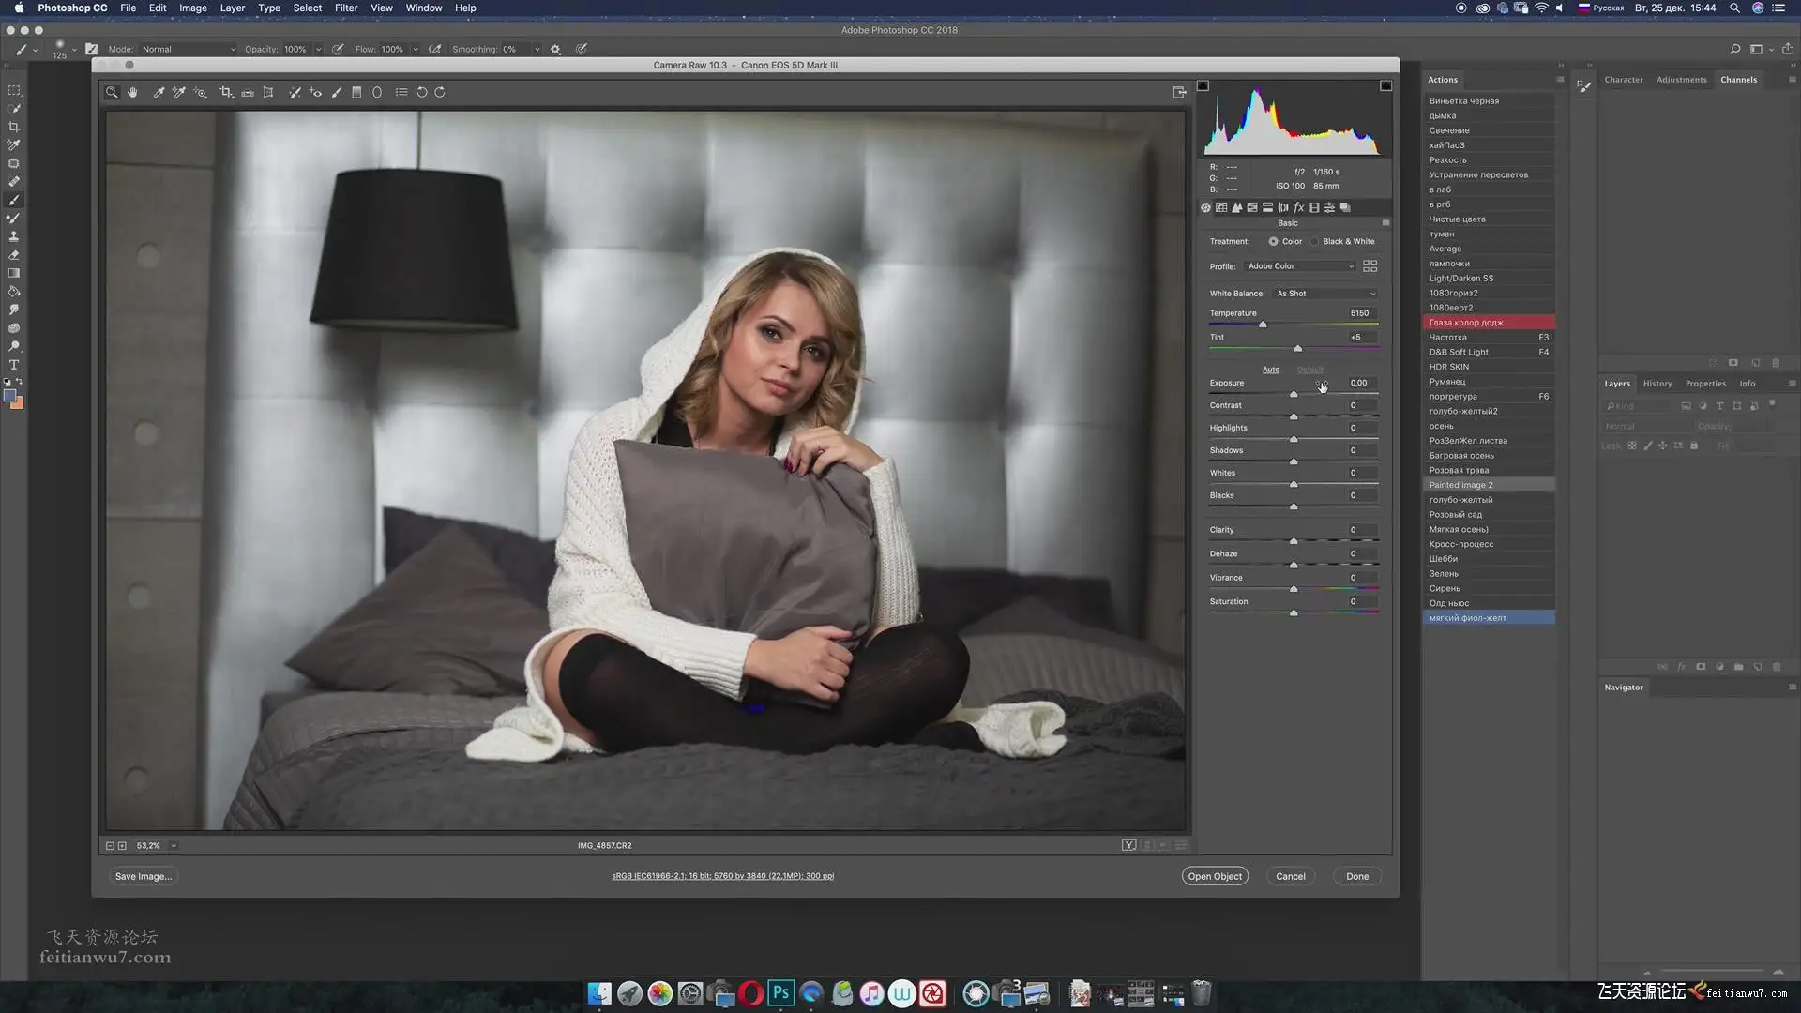Select Black & White treatment
The image size is (1801, 1013).
click(x=1316, y=242)
